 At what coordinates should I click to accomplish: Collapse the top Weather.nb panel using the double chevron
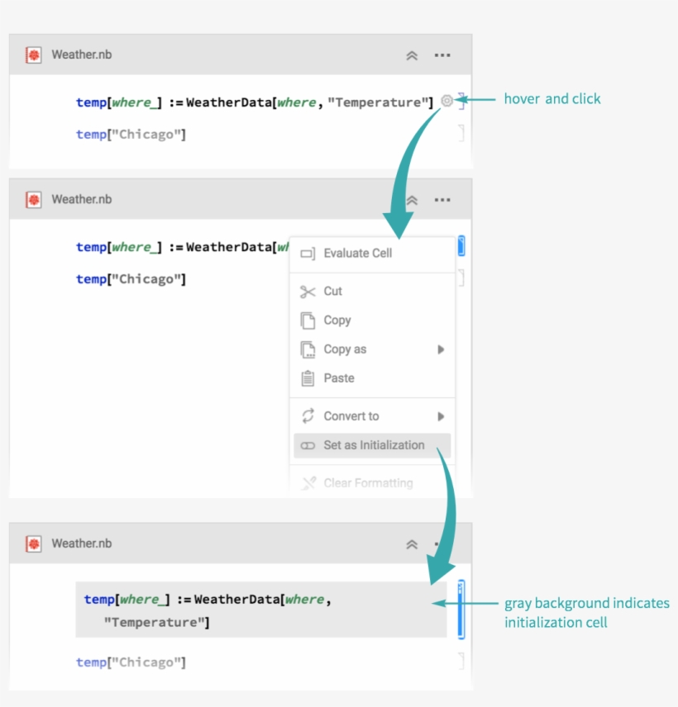pyautogui.click(x=412, y=55)
